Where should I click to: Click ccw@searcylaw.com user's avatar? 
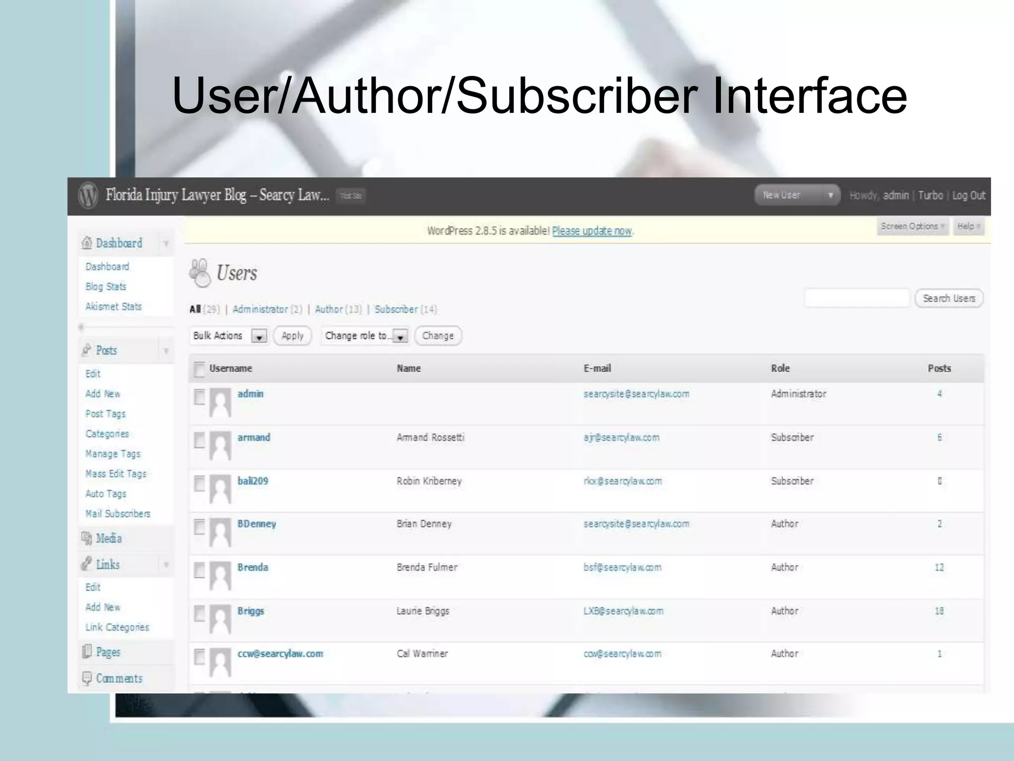click(x=220, y=662)
